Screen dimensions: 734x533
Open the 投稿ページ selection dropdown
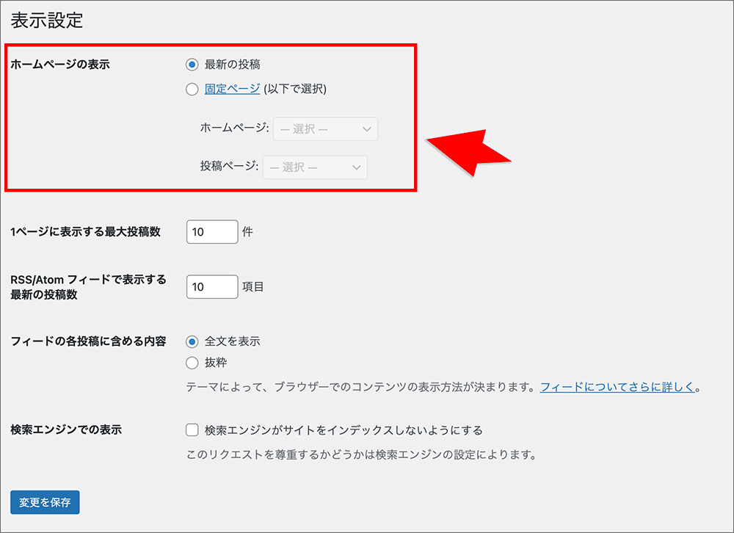(x=315, y=167)
